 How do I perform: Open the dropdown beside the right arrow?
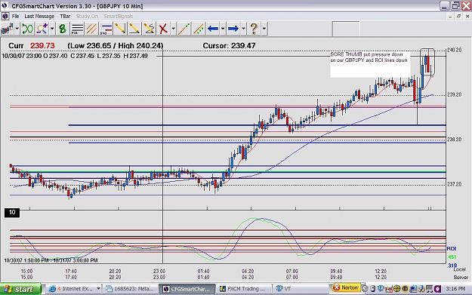coord(243,29)
